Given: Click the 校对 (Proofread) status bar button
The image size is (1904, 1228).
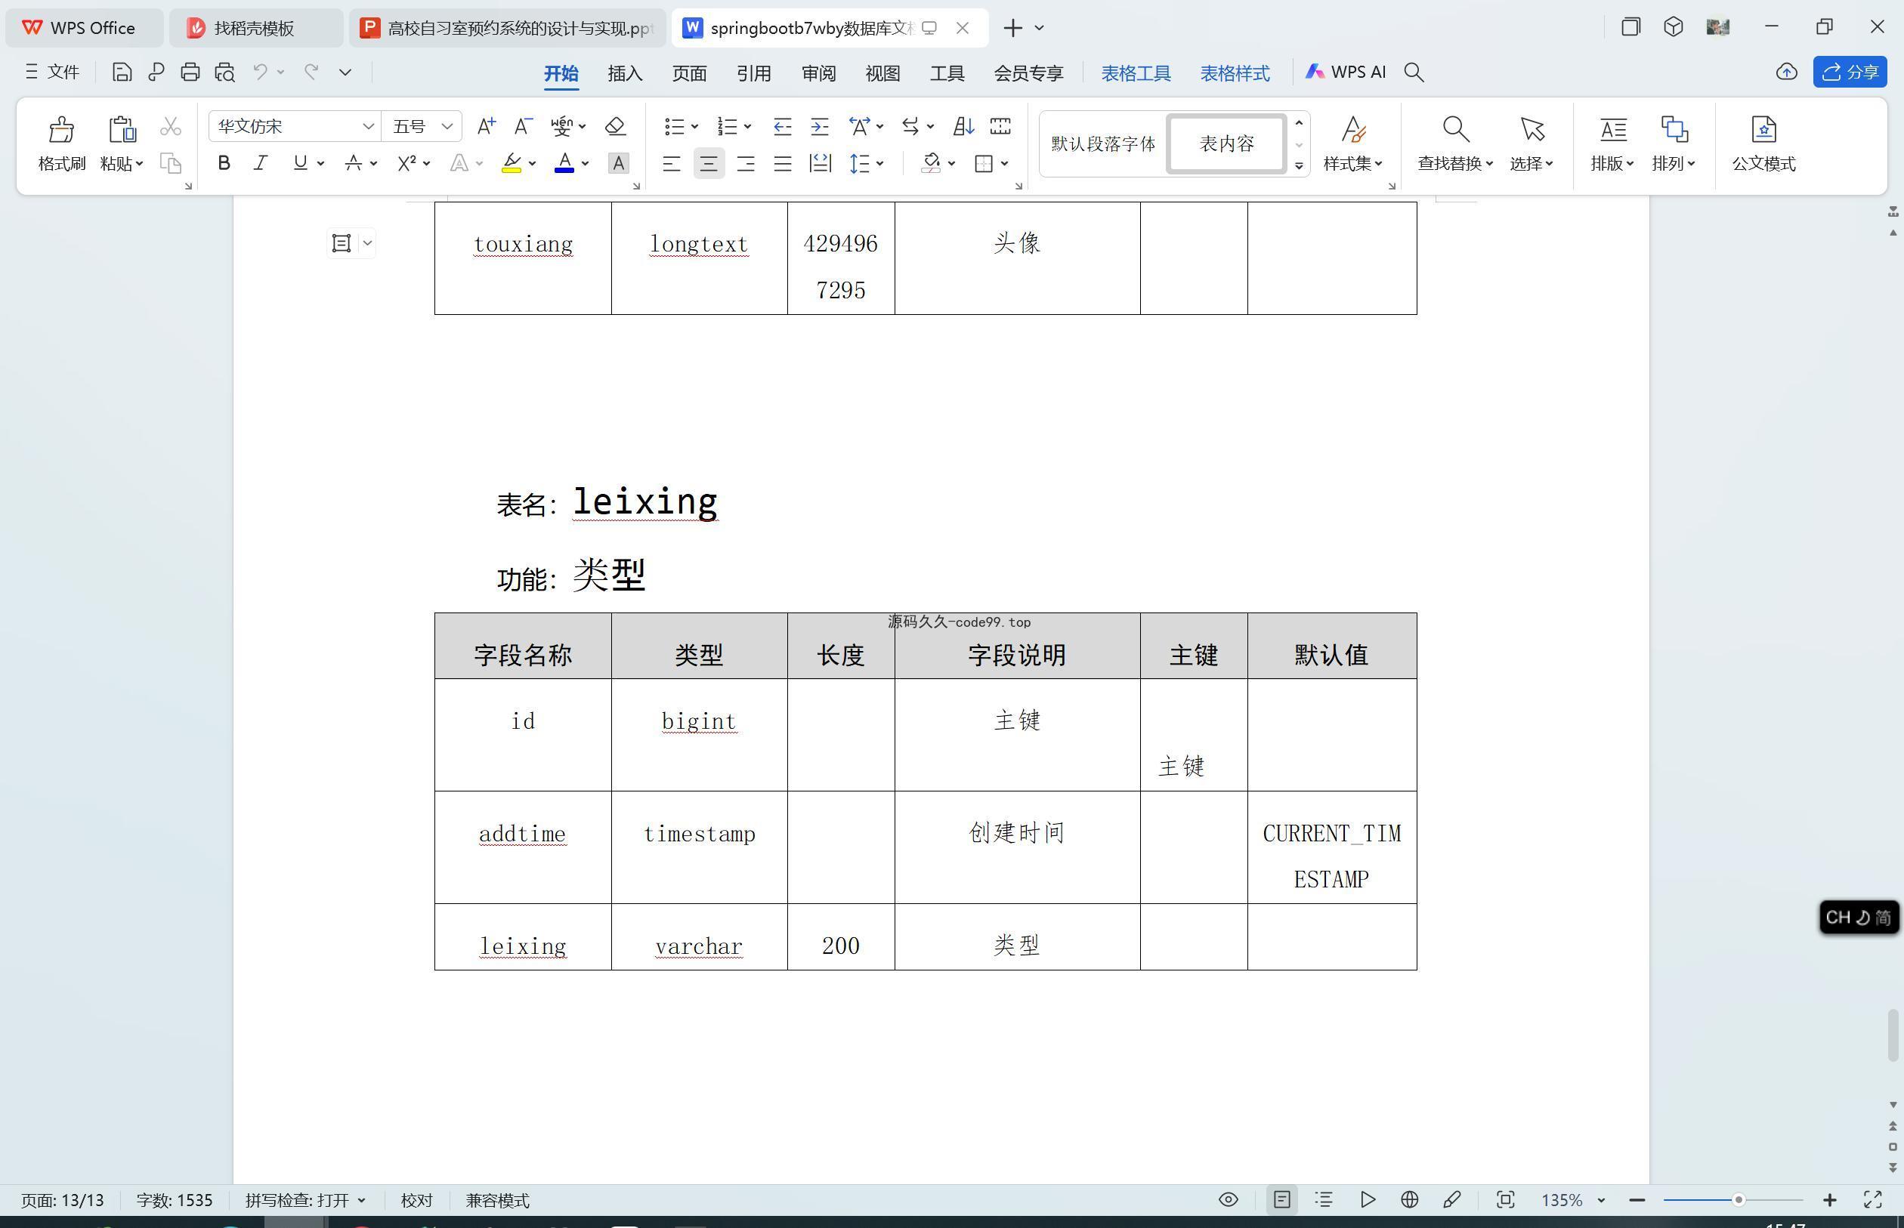Looking at the screenshot, I should (416, 1200).
